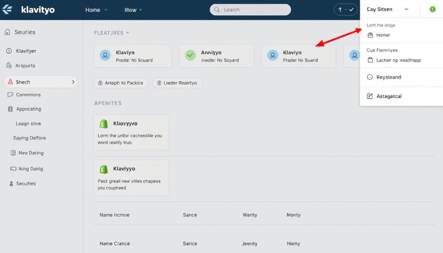Click the Shopify icon on Klaviyyo card

point(104,169)
